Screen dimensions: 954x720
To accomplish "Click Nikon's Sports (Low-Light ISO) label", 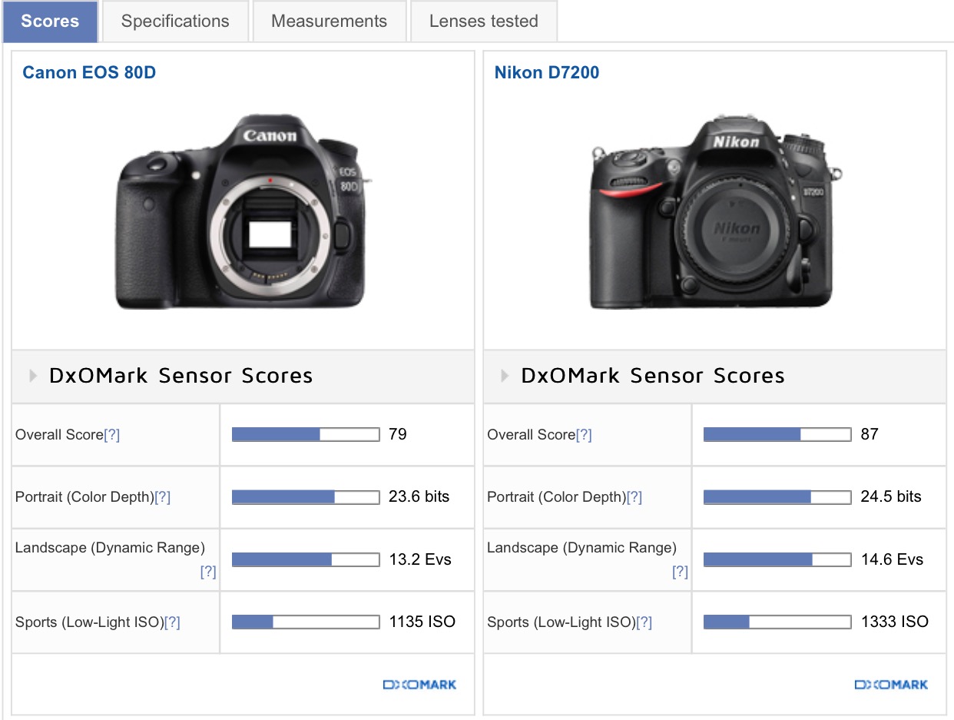I will [x=561, y=622].
